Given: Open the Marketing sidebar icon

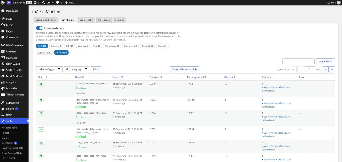Looking at the screenshot, I should (x=3, y=89).
